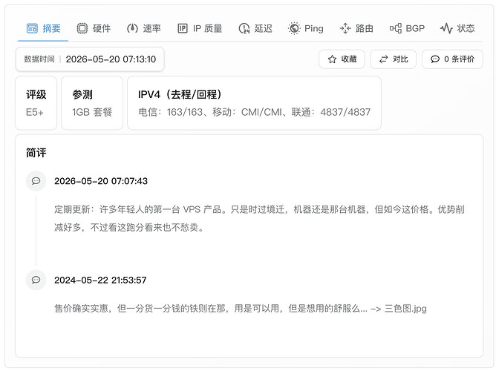Viewport: 496px width, 371px height.
Task: Click the IP 质量 badge icon
Action: [x=183, y=28]
